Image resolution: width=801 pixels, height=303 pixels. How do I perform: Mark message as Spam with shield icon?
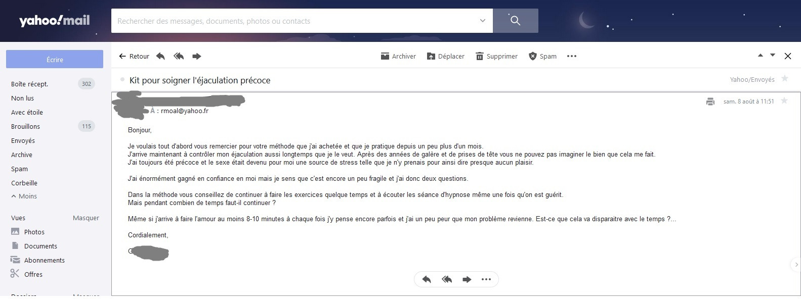pos(542,56)
